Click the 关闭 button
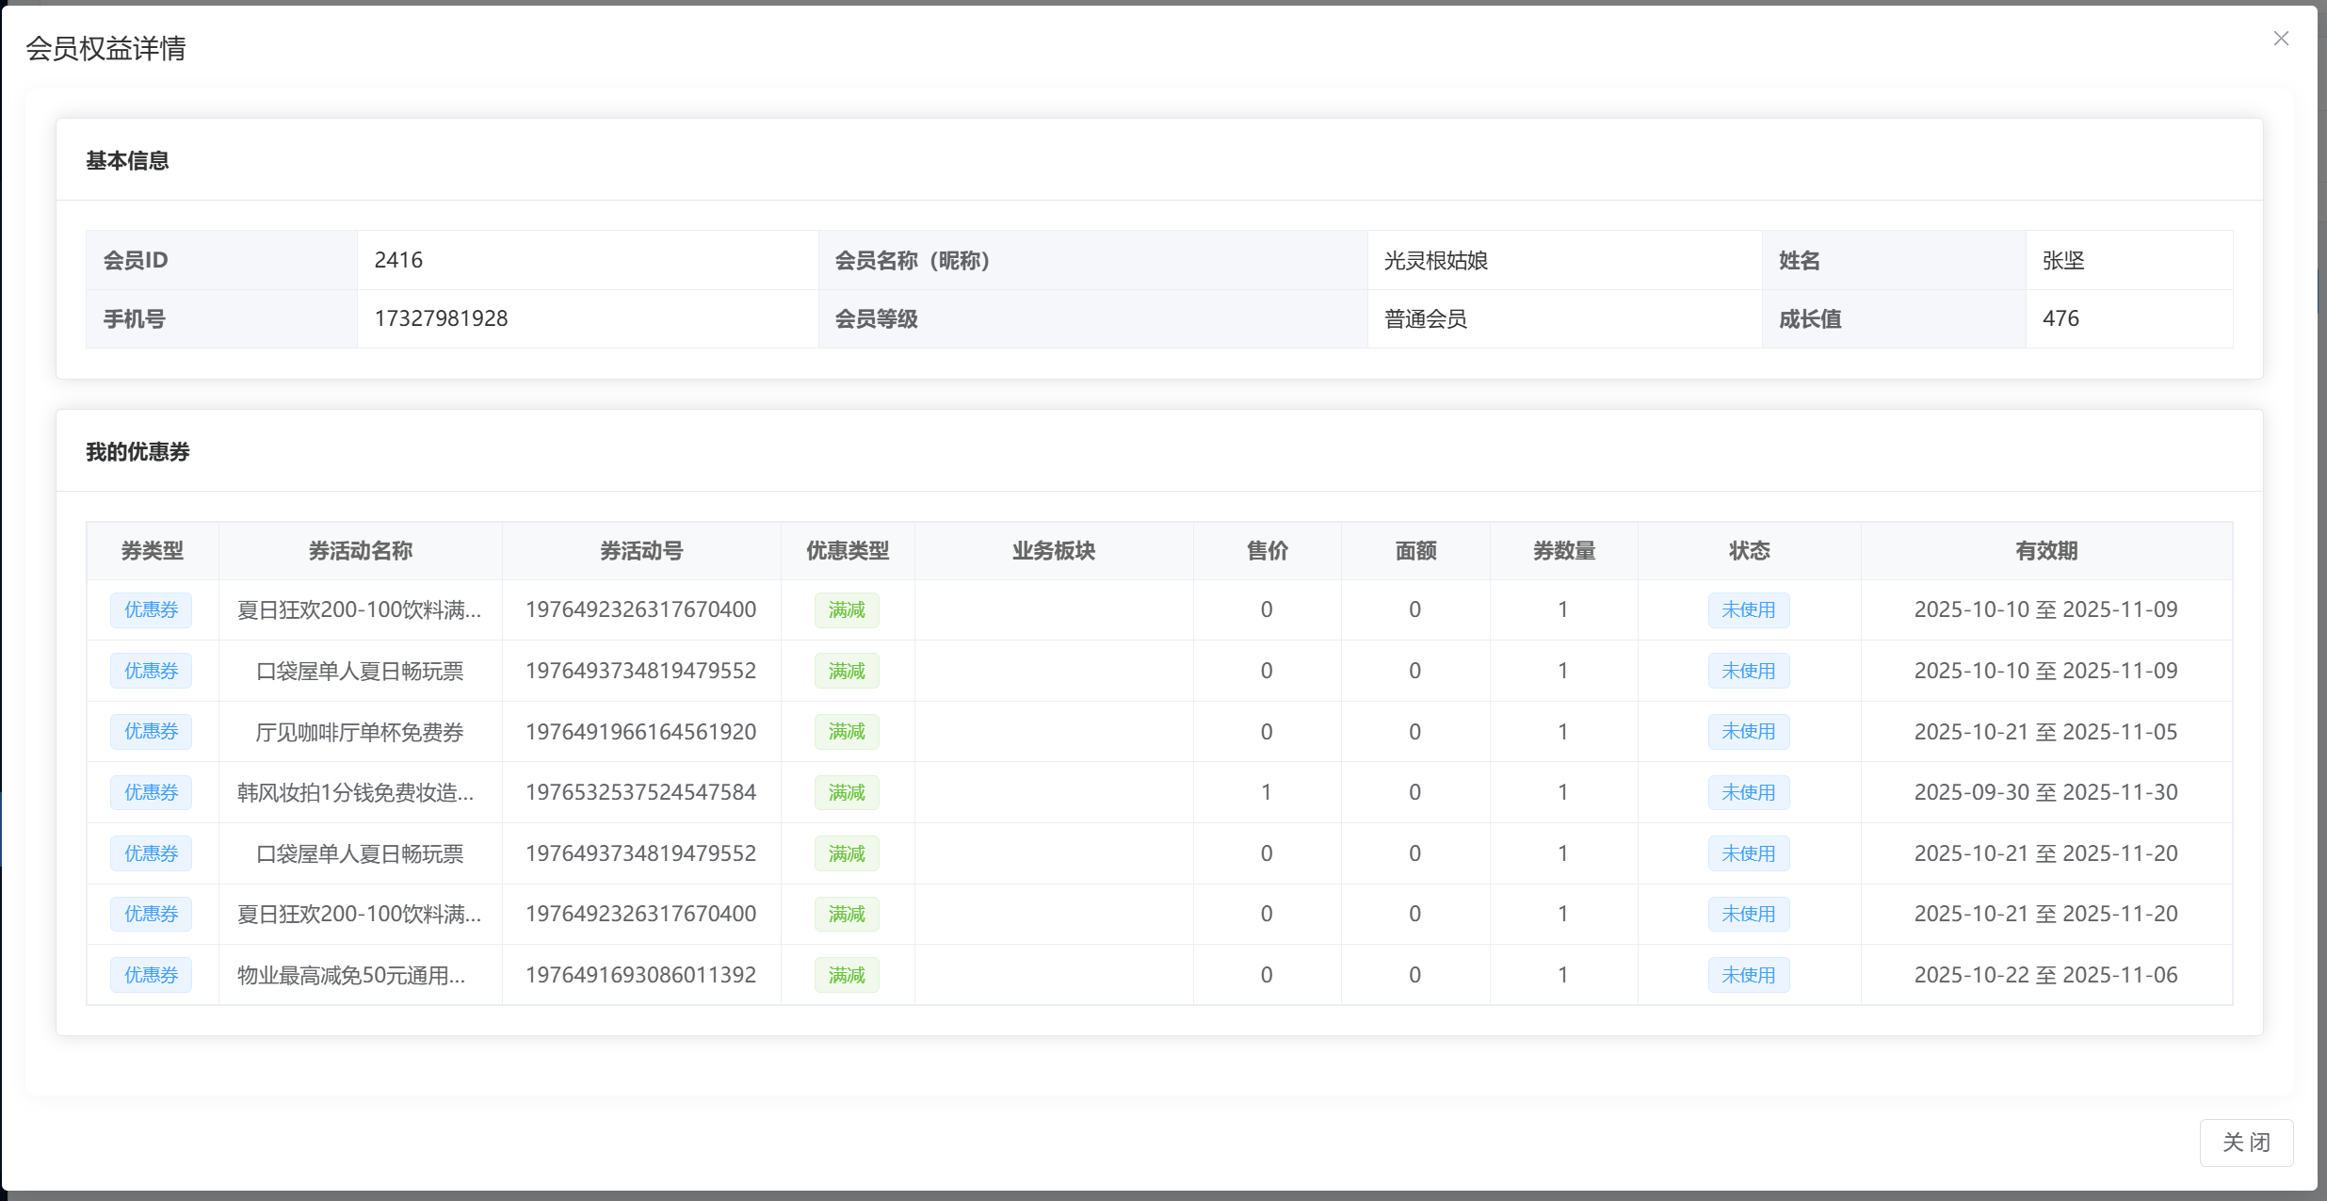Image resolution: width=2327 pixels, height=1201 pixels. [2245, 1142]
